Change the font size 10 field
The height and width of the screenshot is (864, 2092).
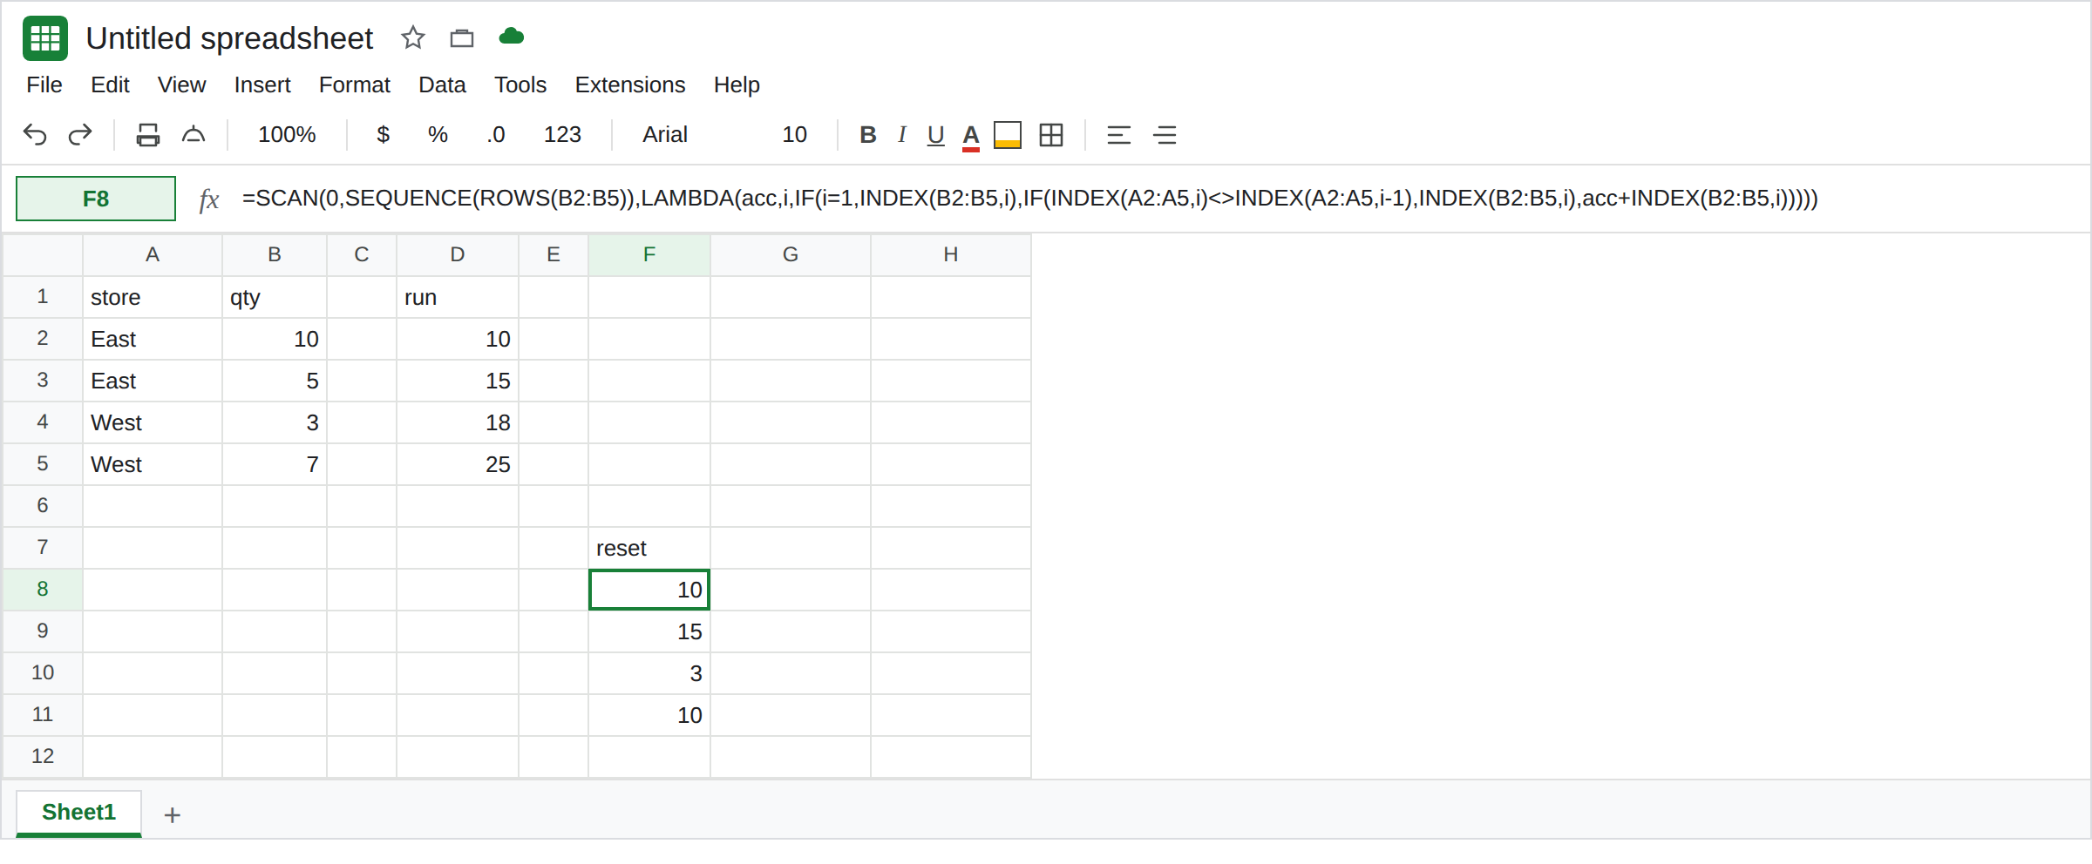pos(794,135)
